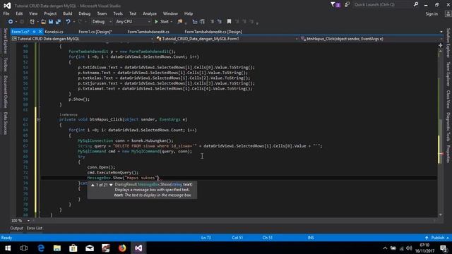Screen dimensions: 452x254
Task: Open the Toolbox side tab
Action: (5, 64)
